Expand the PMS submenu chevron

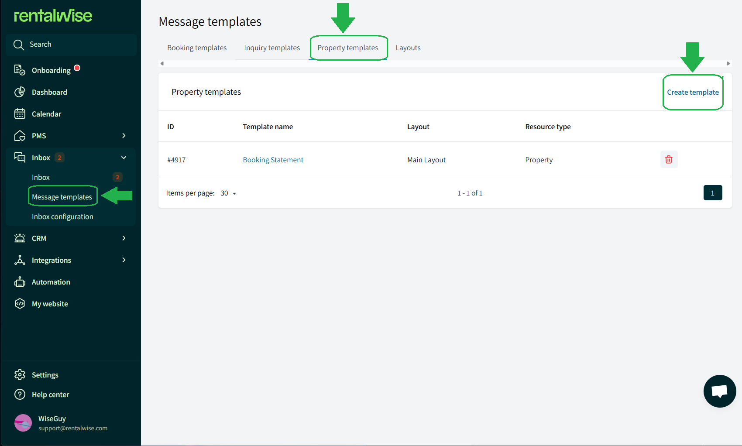(124, 136)
